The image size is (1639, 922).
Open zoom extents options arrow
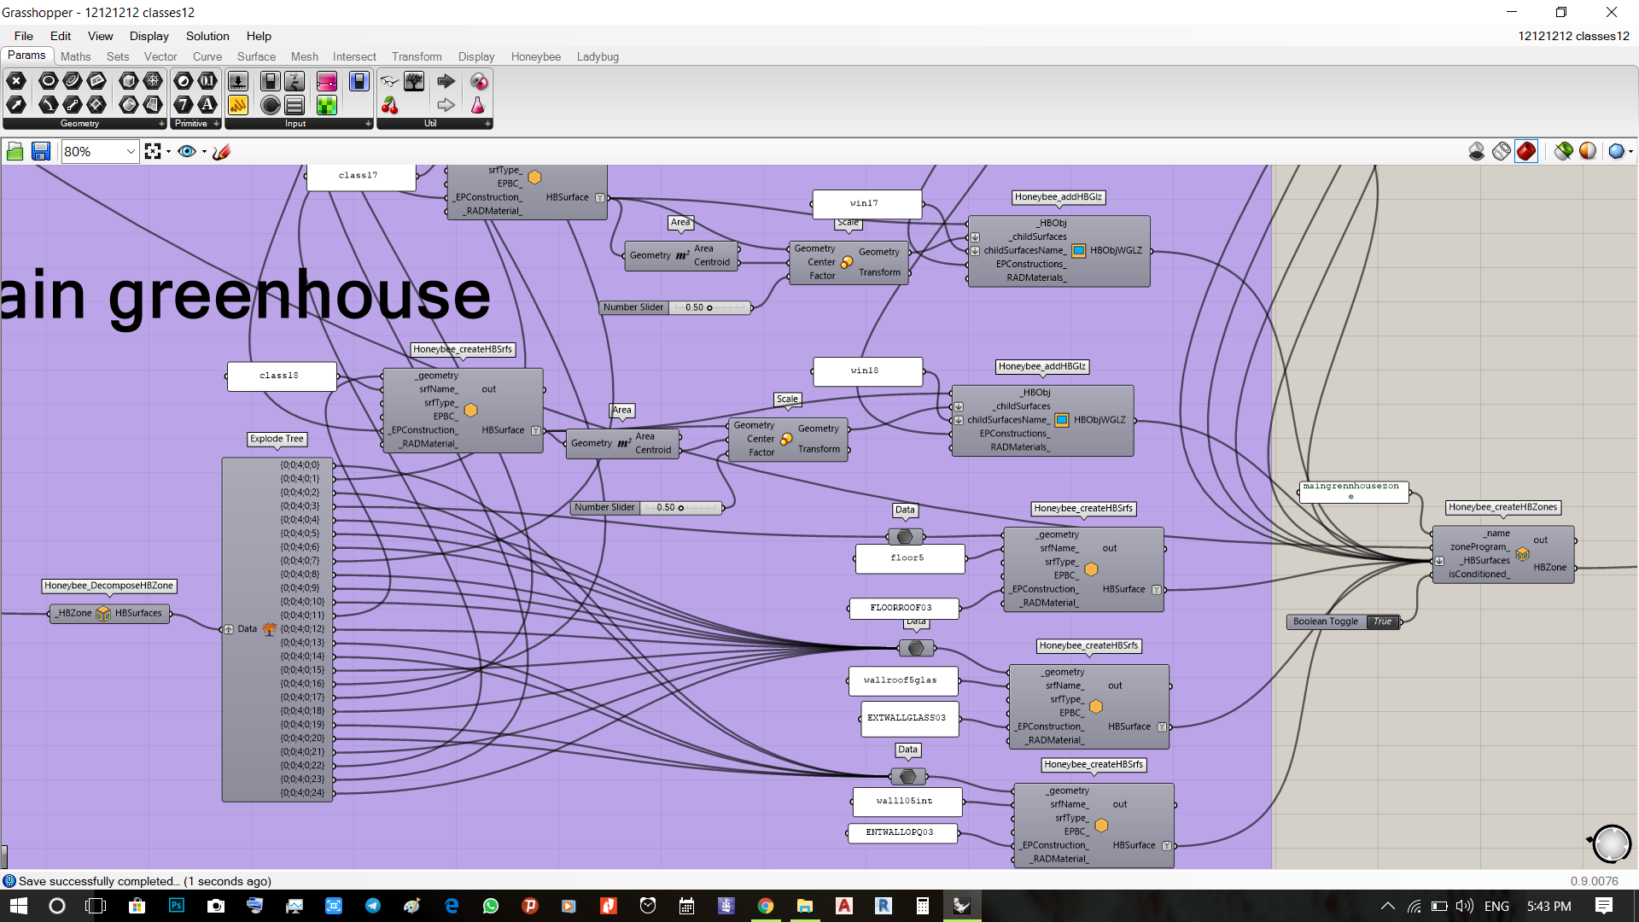[168, 151]
